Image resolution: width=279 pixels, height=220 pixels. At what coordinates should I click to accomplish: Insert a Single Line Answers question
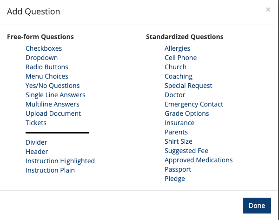click(x=55, y=95)
